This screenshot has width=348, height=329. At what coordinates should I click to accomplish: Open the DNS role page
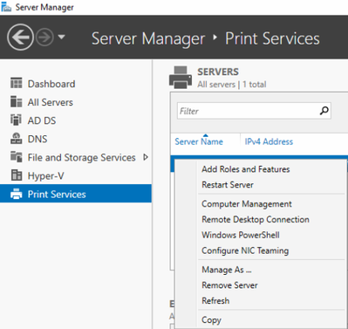pos(38,139)
